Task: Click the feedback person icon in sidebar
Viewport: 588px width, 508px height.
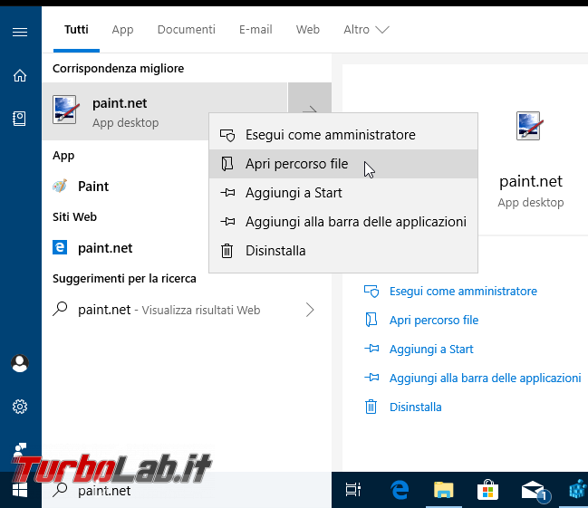Action: [20, 449]
